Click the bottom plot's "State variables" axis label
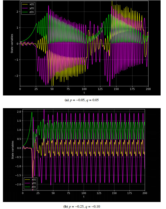 12,150
